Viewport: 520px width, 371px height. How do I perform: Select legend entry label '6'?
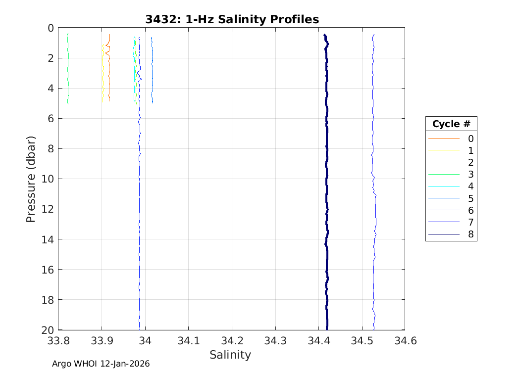point(470,210)
